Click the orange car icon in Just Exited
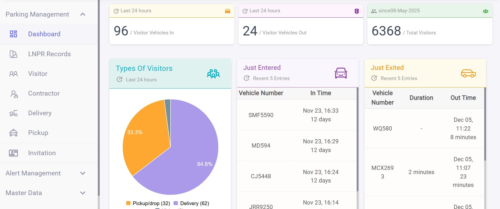 coord(468,73)
